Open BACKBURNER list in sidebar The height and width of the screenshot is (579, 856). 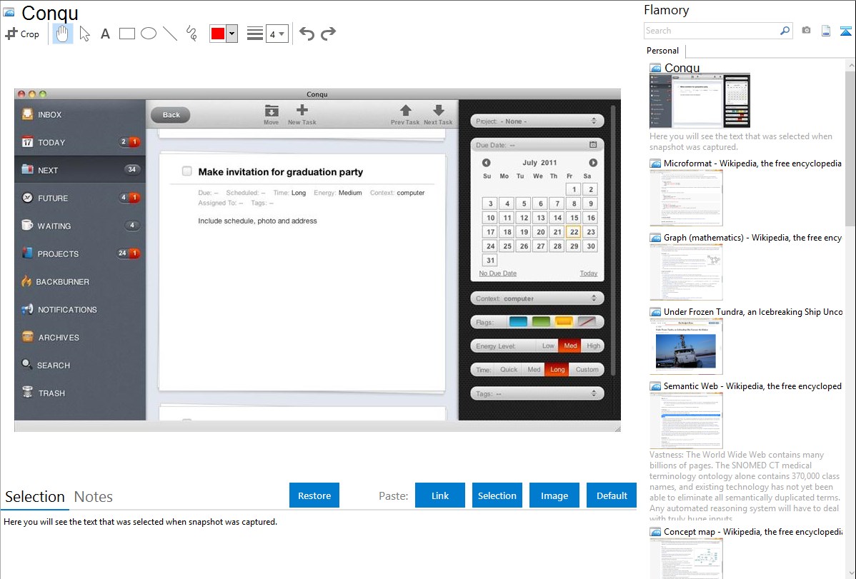tap(80, 281)
